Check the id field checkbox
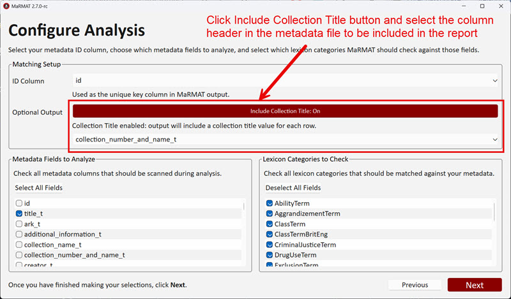This screenshot has height=299, width=511. click(x=19, y=203)
